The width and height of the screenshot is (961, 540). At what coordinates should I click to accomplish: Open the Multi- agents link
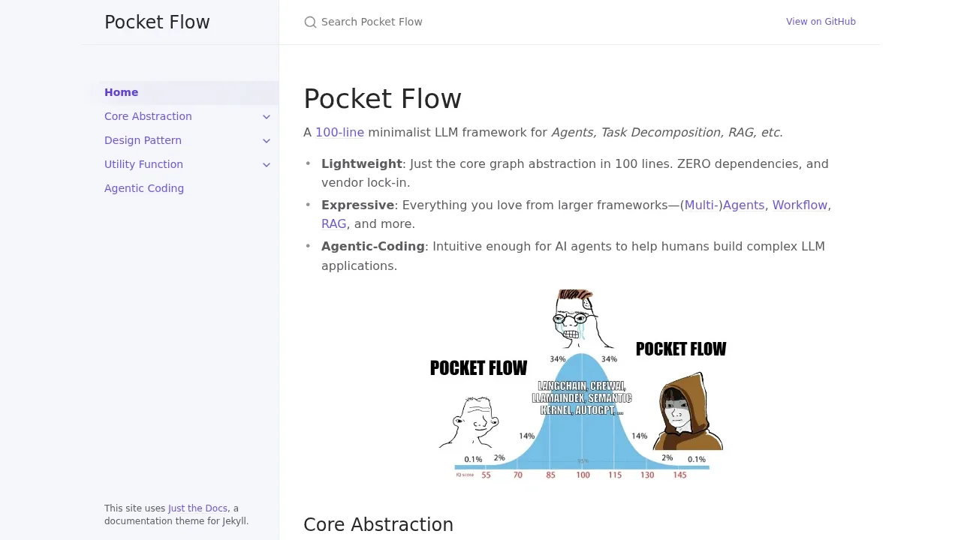point(701,205)
